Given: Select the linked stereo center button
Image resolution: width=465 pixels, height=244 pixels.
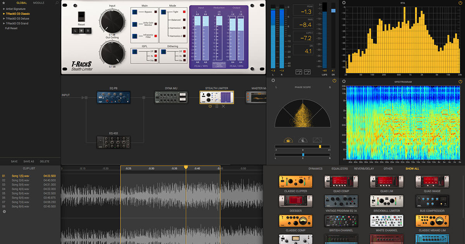Looking at the screenshot, I should pos(81,31).
